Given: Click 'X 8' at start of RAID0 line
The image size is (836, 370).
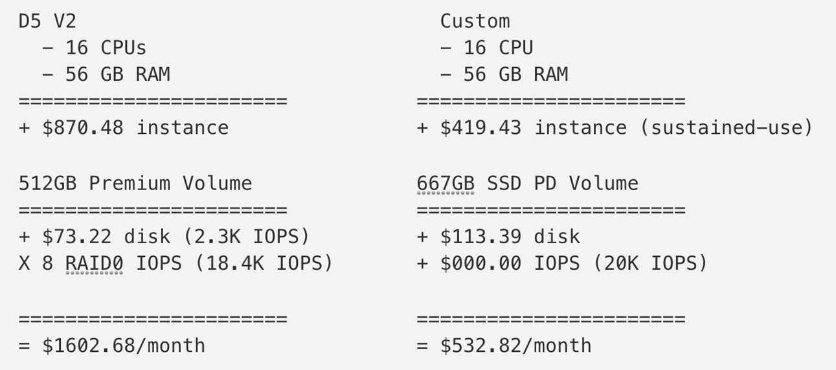Looking at the screenshot, I should tap(36, 263).
